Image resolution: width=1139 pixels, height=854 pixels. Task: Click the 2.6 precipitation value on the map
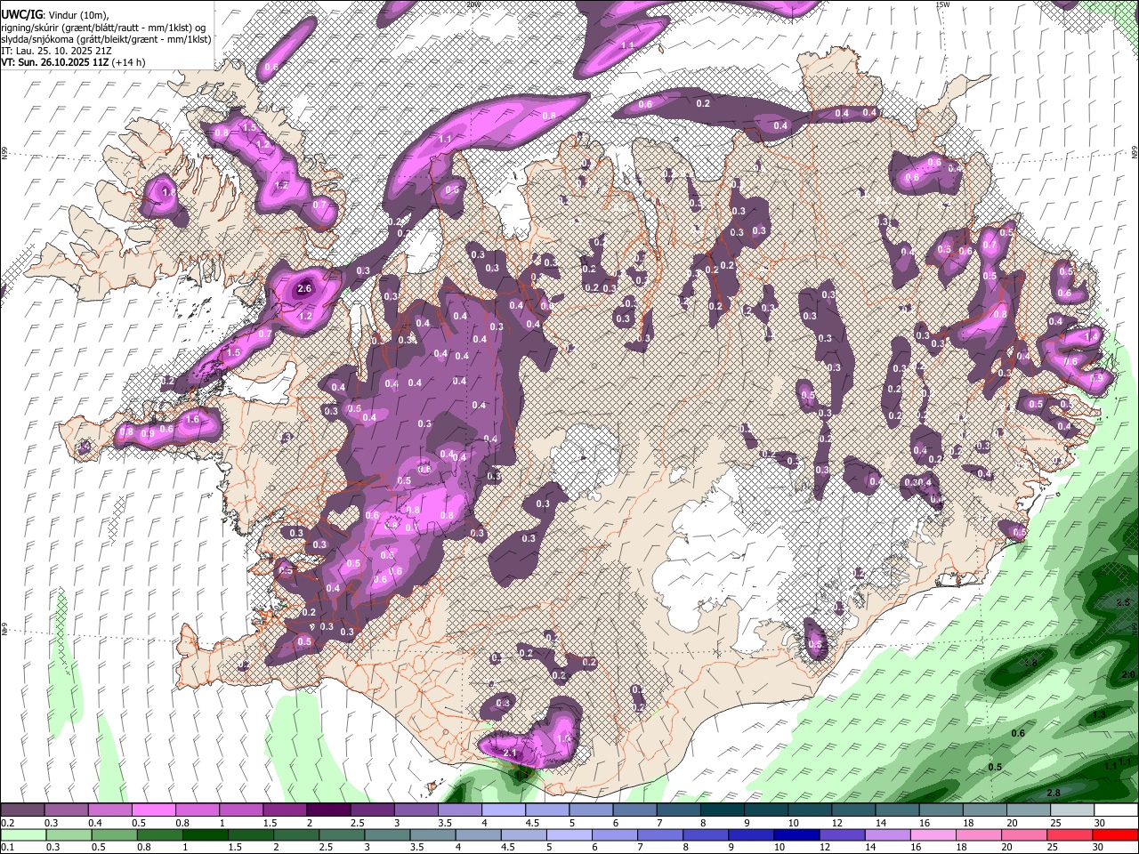304,289
